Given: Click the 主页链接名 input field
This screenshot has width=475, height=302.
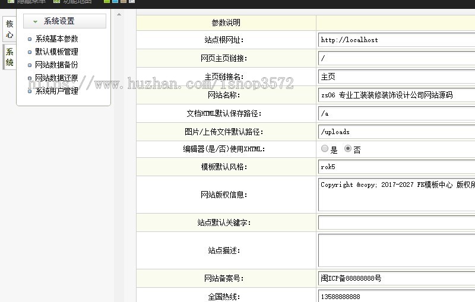Looking at the screenshot, I should tap(397, 77).
